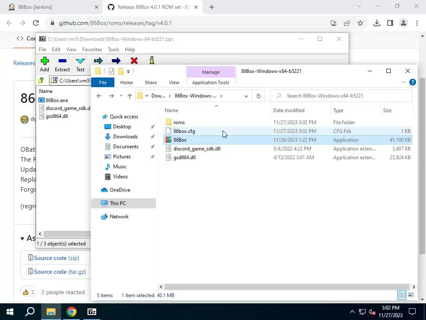Switch to Large icons view in status bar
This screenshot has height=320, width=426.
[411, 295]
